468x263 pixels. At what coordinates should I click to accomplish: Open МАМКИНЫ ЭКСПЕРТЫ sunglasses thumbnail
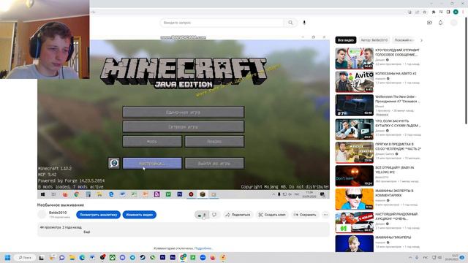(354, 199)
